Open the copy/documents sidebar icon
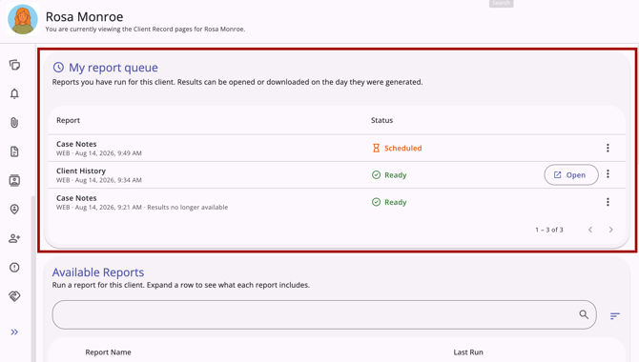The width and height of the screenshot is (639, 362). point(14,65)
